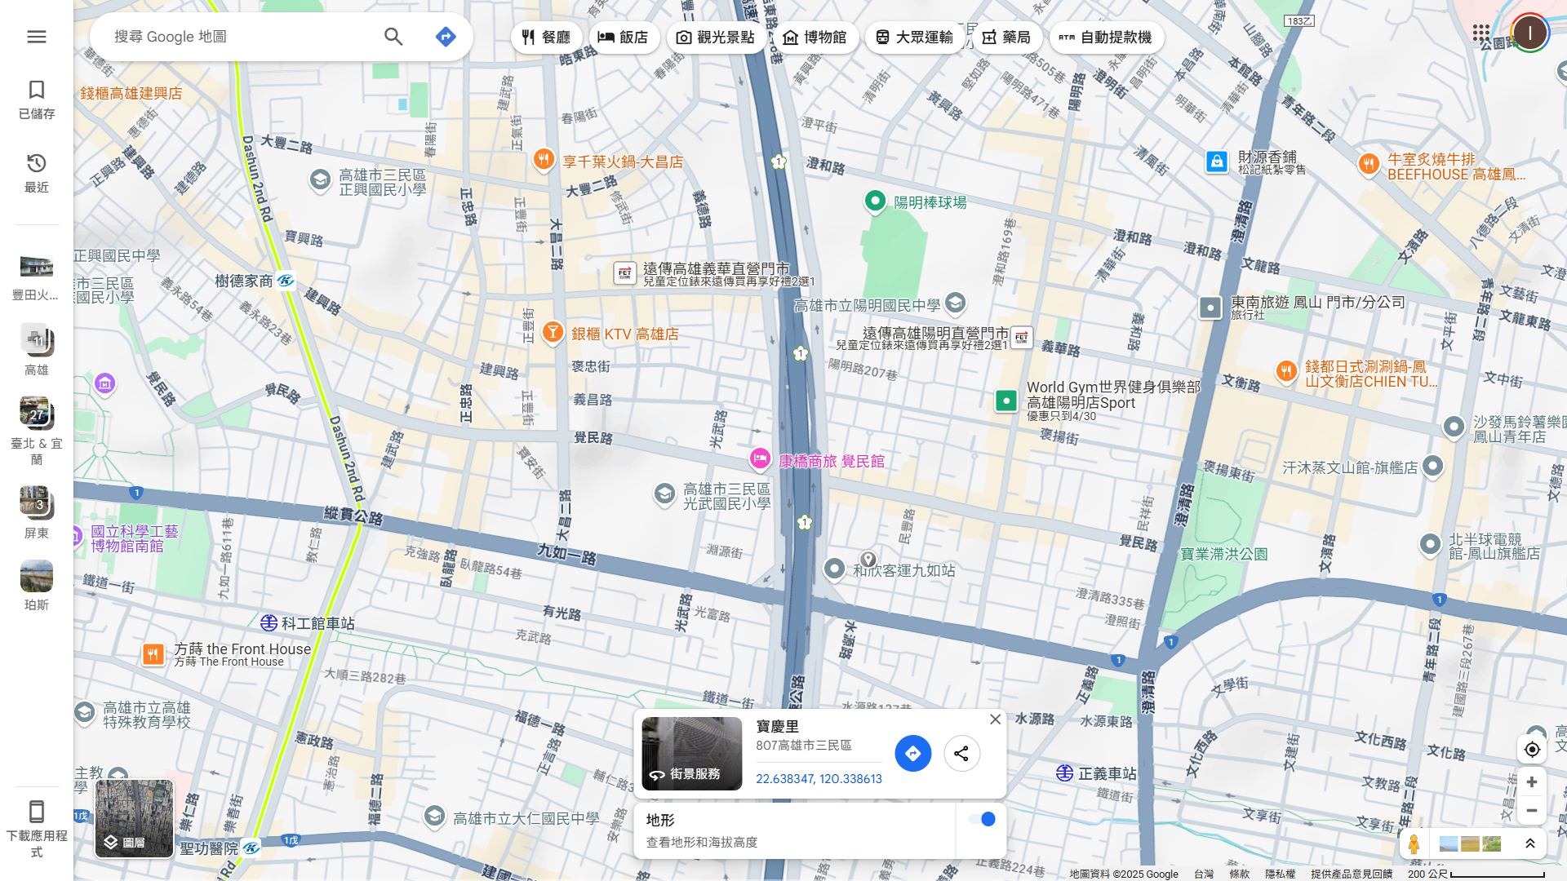Viewport: 1567px width, 881px height.
Task: Select the 銀櫃 KTV bar pin
Action: click(x=553, y=332)
